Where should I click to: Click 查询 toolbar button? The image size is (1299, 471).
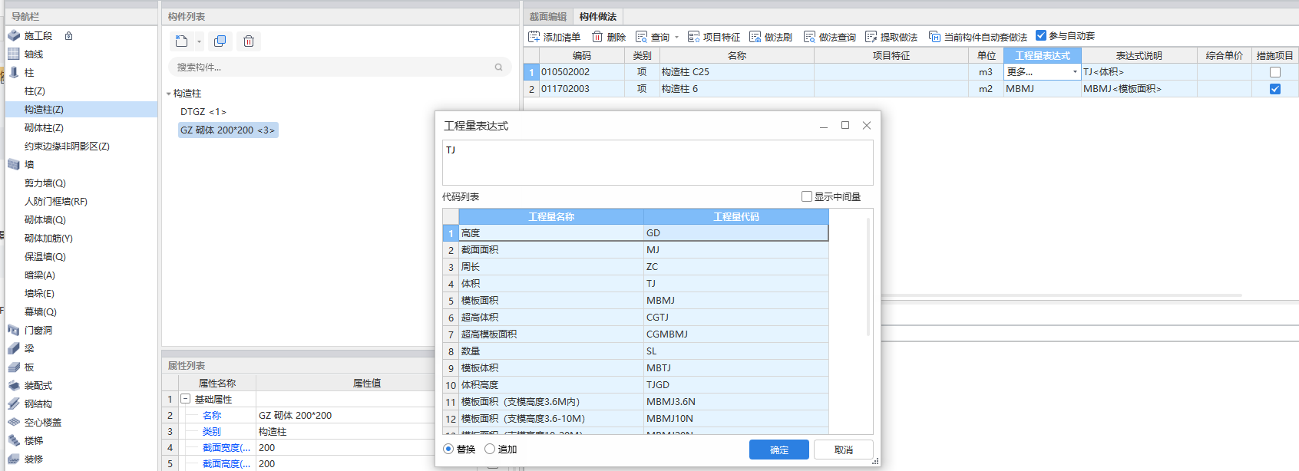(653, 37)
